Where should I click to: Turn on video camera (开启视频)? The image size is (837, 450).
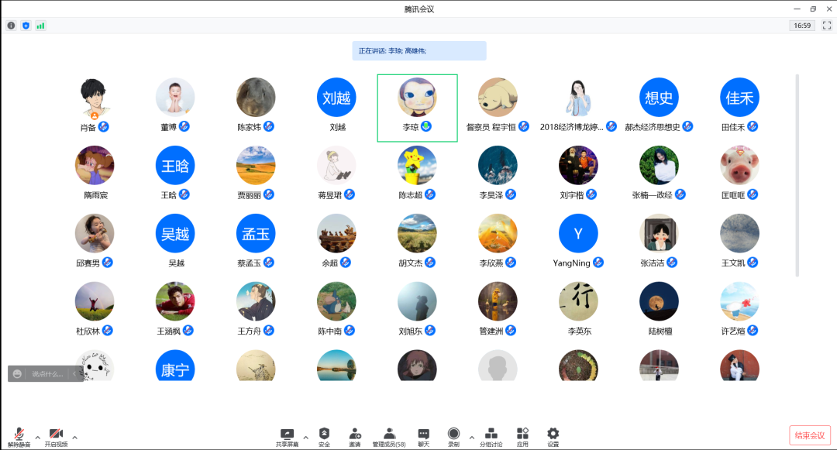[55, 435]
